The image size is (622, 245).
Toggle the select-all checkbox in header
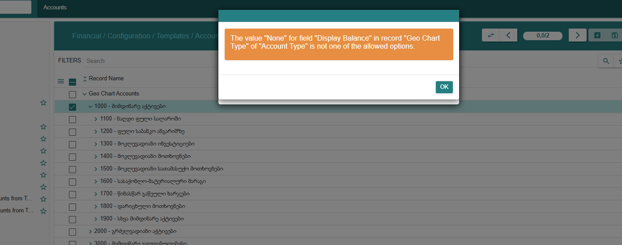pos(72,82)
